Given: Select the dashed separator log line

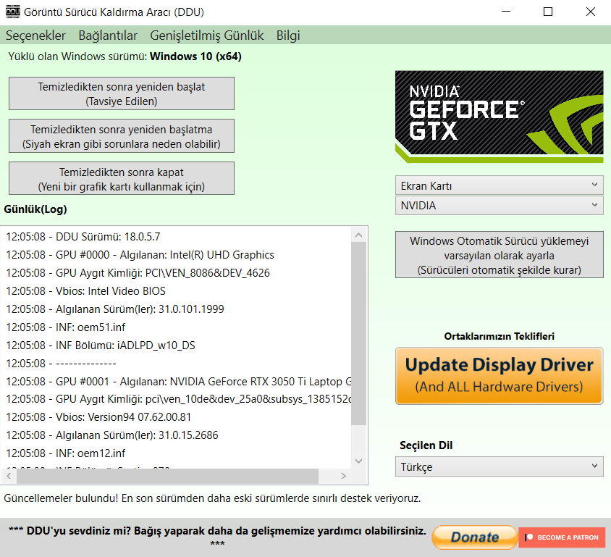Looking at the screenshot, I should point(61,364).
